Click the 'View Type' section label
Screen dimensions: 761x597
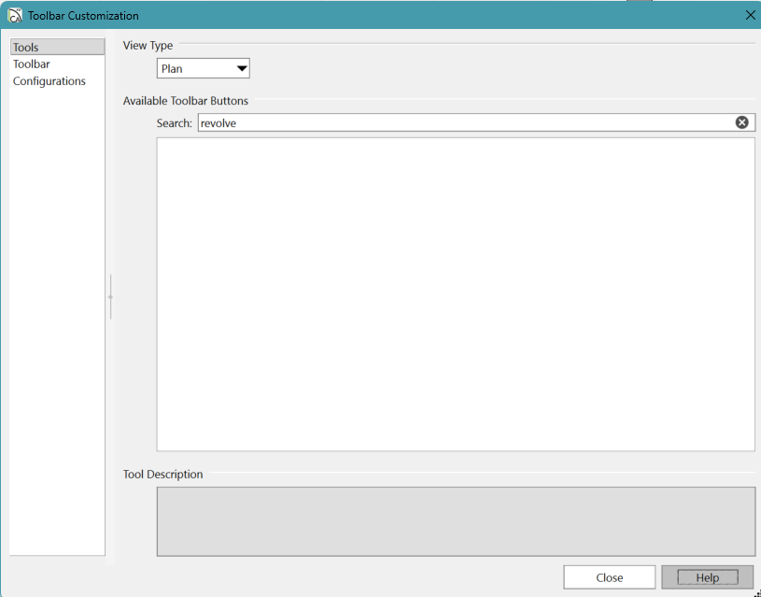pos(148,45)
